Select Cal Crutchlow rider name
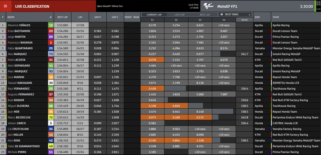Image resolution: width=321 pixels, height=155 pixels. point(18,129)
